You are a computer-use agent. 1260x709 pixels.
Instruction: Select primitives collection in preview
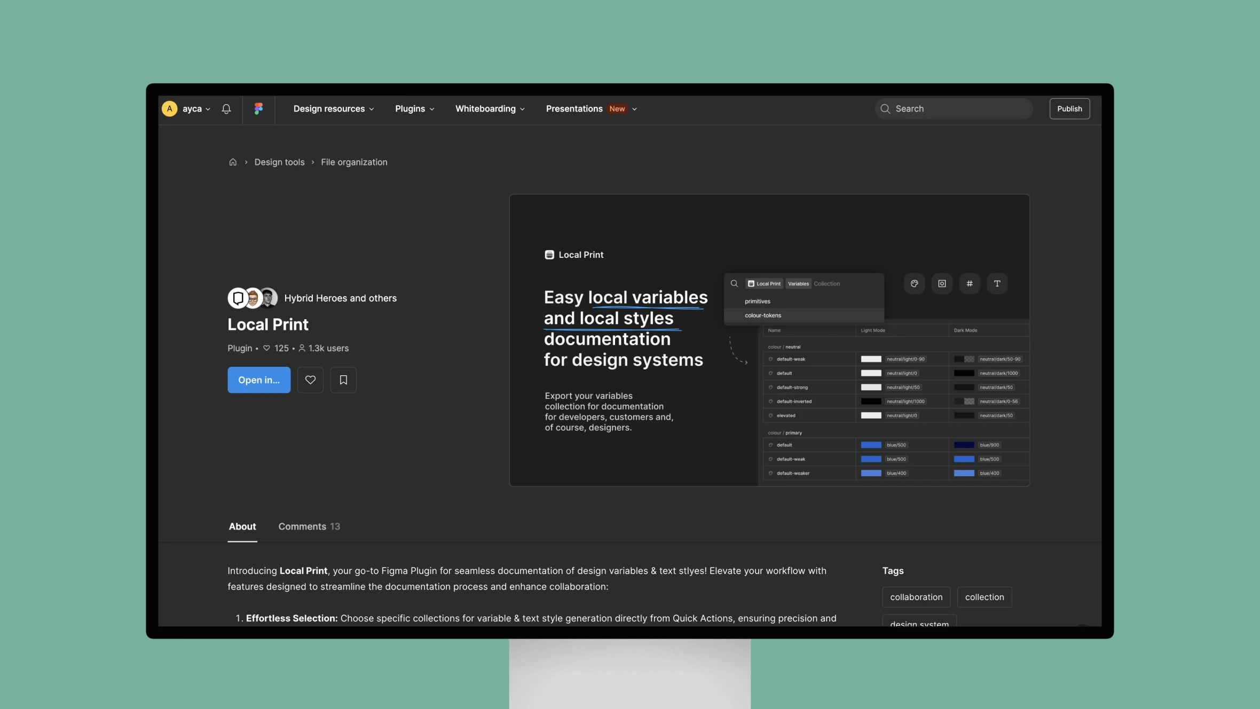[x=804, y=302]
